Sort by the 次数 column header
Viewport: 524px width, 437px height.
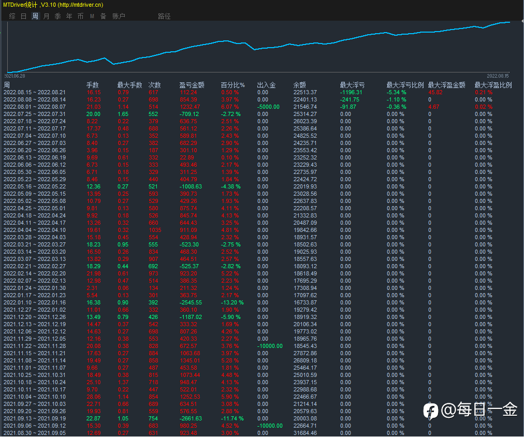(155, 85)
